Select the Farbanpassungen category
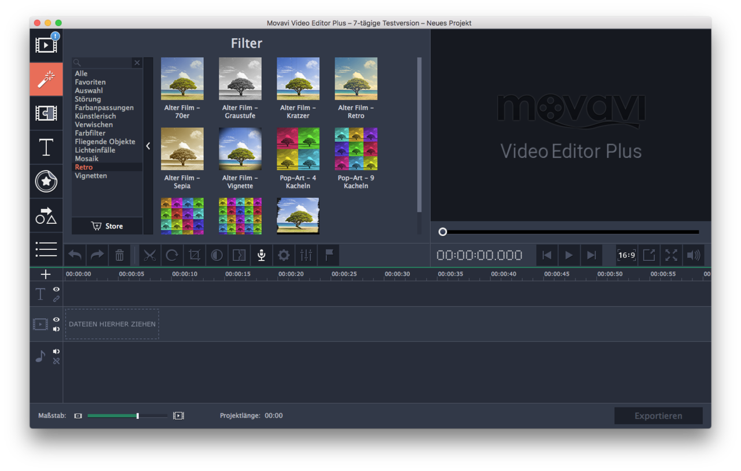This screenshot has width=741, height=471. point(104,108)
